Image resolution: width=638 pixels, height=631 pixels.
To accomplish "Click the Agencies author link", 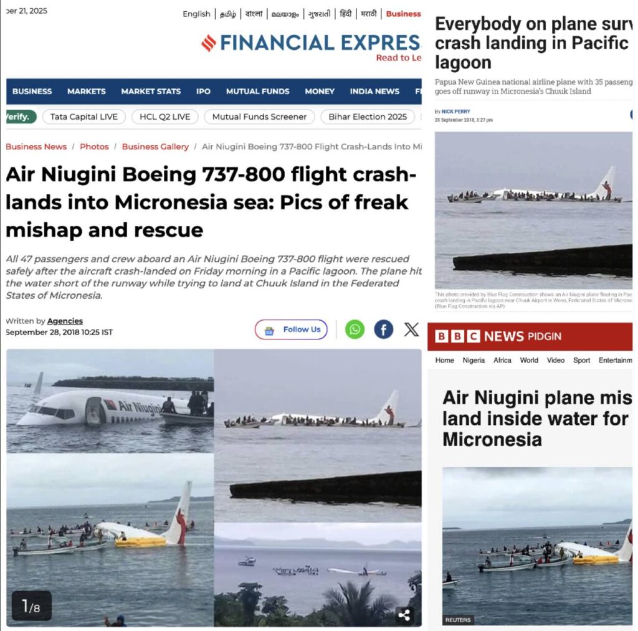I will 65,321.
